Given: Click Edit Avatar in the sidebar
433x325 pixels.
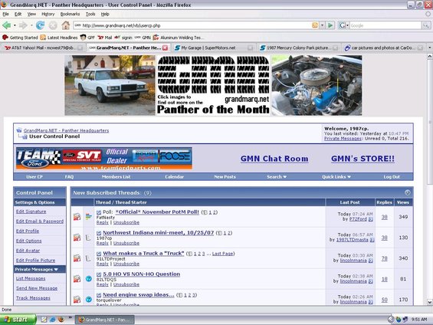Looking at the screenshot, I should 28,251.
